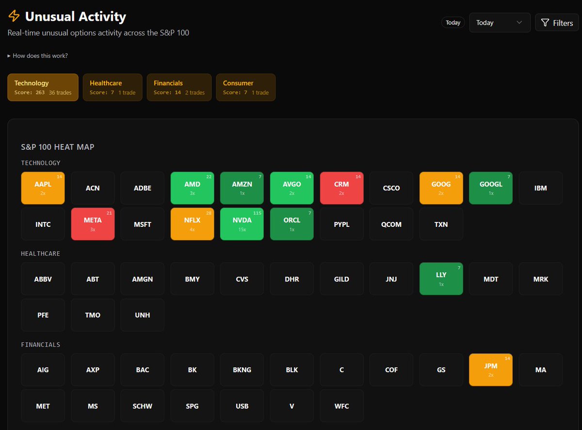
Task: Click the SPG tile
Action: pos(192,406)
